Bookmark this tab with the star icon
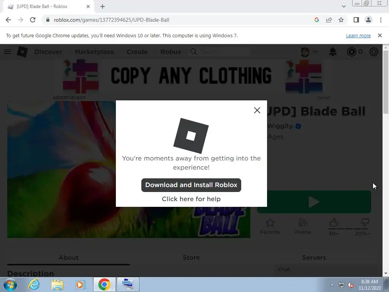The height and width of the screenshot is (292, 389). (341, 20)
